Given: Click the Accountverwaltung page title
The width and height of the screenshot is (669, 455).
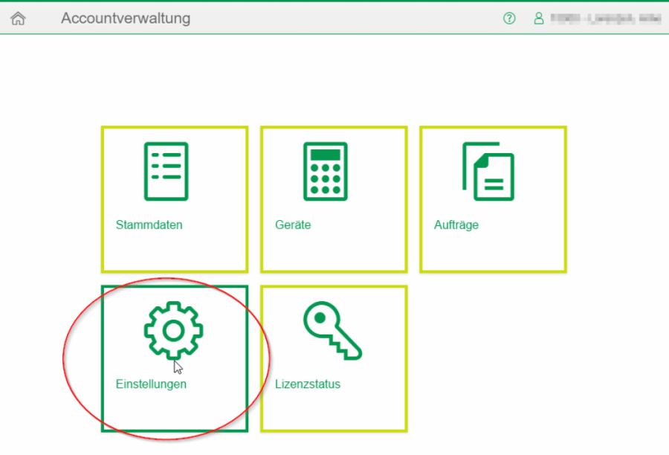Looking at the screenshot, I should click(x=126, y=19).
